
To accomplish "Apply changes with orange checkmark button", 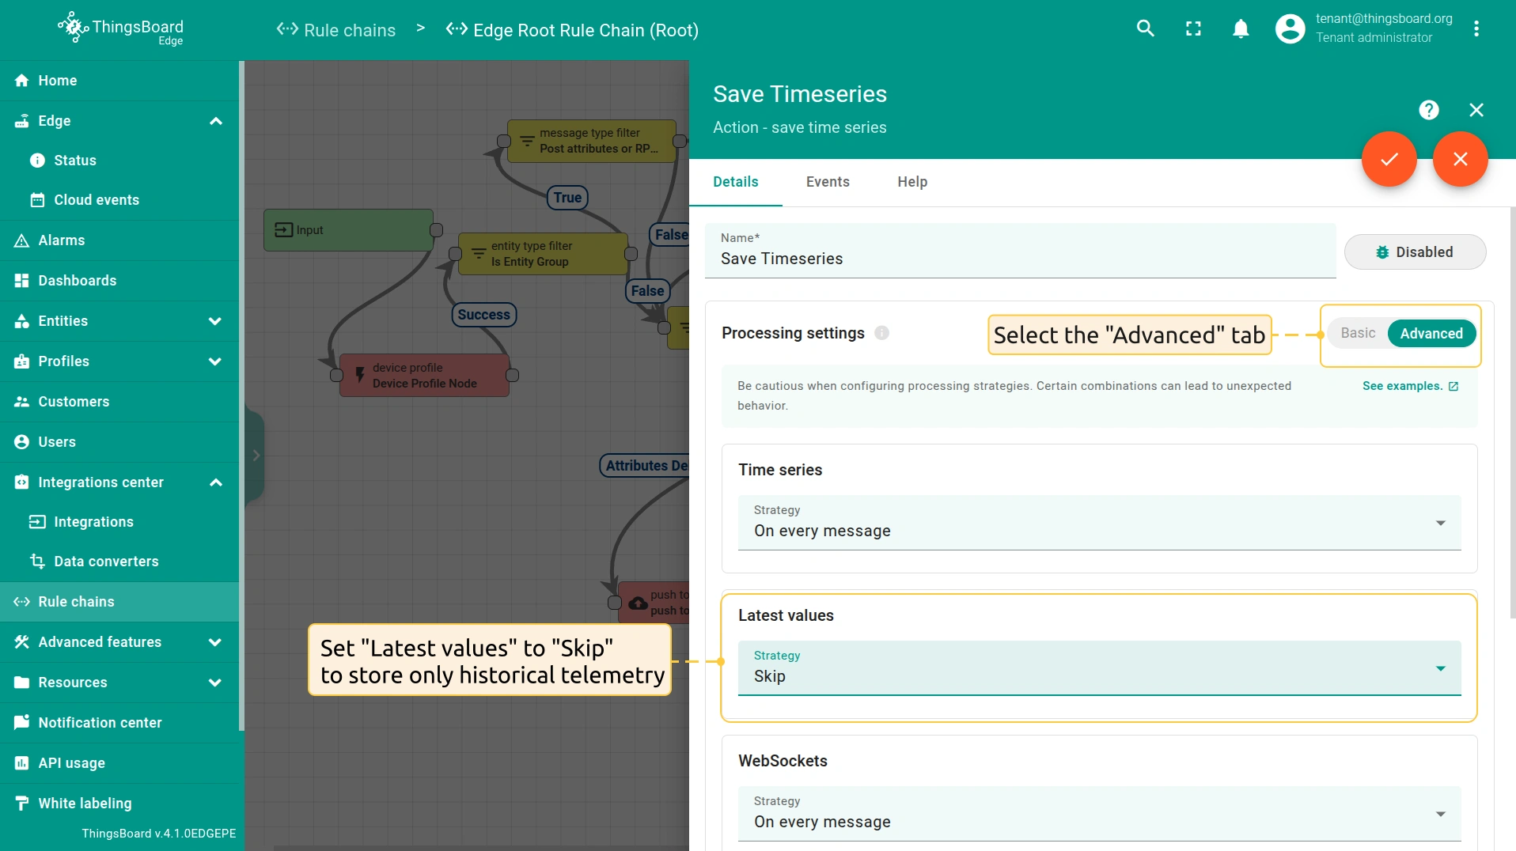I will coord(1389,159).
